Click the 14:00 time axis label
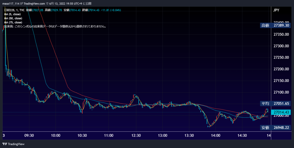This screenshot has height=148, width=294. click(216, 135)
